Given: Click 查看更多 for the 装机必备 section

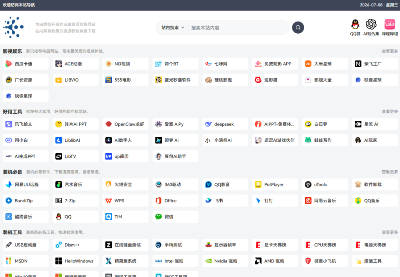Looking at the screenshot, I should coord(390,172).
